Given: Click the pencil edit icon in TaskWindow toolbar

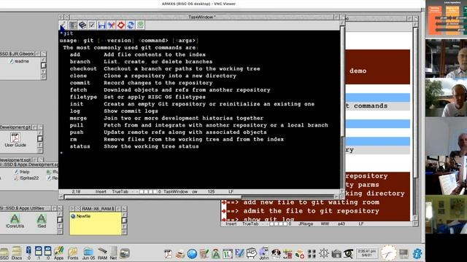Looking at the screenshot, I should [63, 25].
